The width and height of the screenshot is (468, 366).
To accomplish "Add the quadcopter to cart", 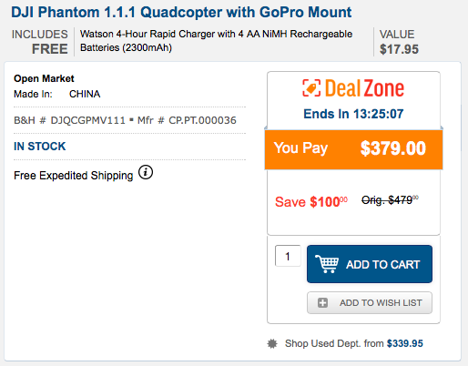I will pyautogui.click(x=370, y=264).
